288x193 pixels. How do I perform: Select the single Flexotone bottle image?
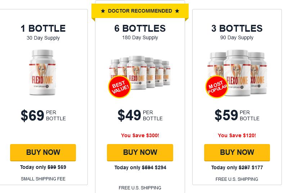click(42, 72)
